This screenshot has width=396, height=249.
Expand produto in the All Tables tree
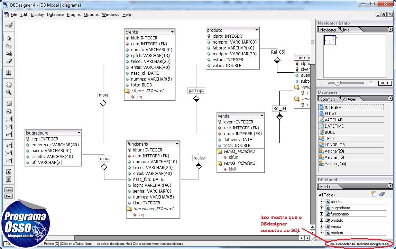click(321, 220)
